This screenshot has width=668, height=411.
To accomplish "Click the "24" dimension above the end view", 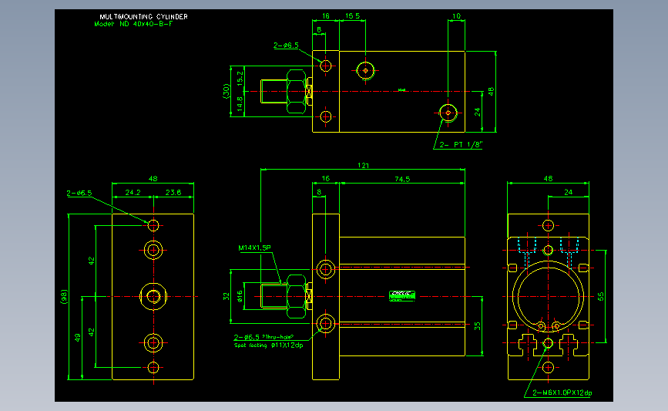I will [x=569, y=192].
